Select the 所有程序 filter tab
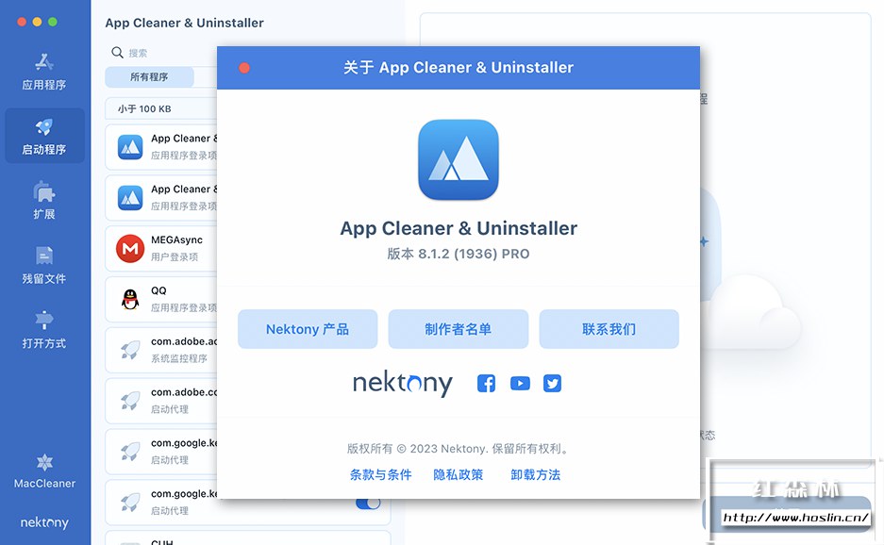The width and height of the screenshot is (884, 545). click(149, 76)
